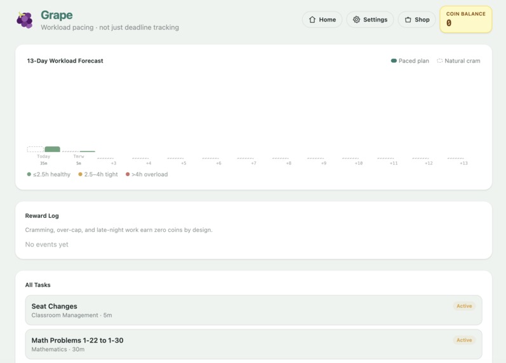Click 'Mathematics · 30m' subtitle

click(x=58, y=350)
